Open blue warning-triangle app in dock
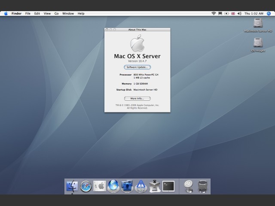The image size is (275, 206). 141,186
